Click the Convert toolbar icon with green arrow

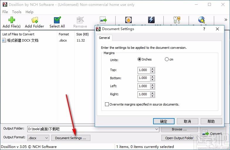103,20
